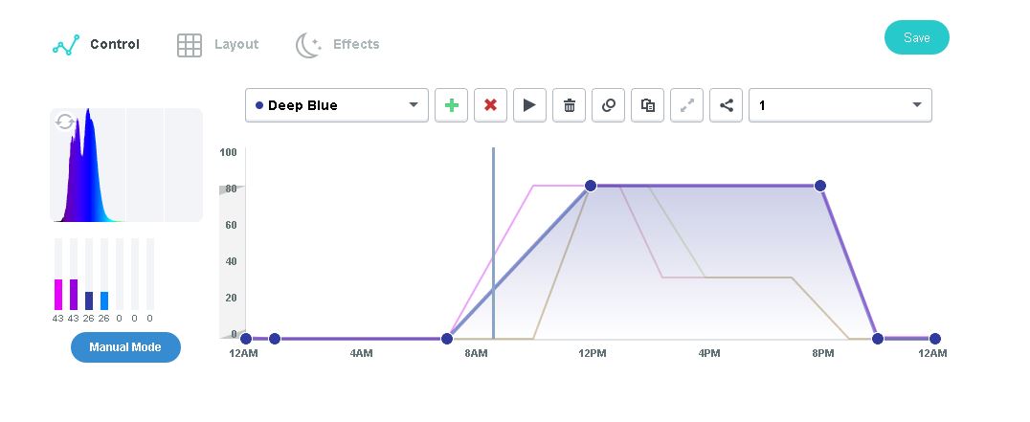Select the Control tab
Screen dimensions: 1030x422
(x=96, y=45)
